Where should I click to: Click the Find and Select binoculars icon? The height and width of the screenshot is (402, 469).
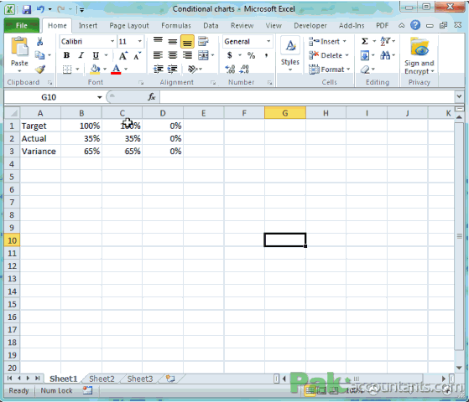(385, 55)
